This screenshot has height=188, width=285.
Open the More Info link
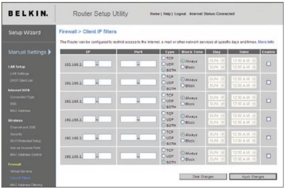tap(266, 42)
